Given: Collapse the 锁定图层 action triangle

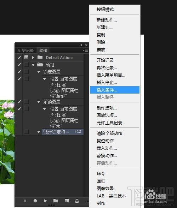Looking at the screenshot, I should tap(39, 72).
